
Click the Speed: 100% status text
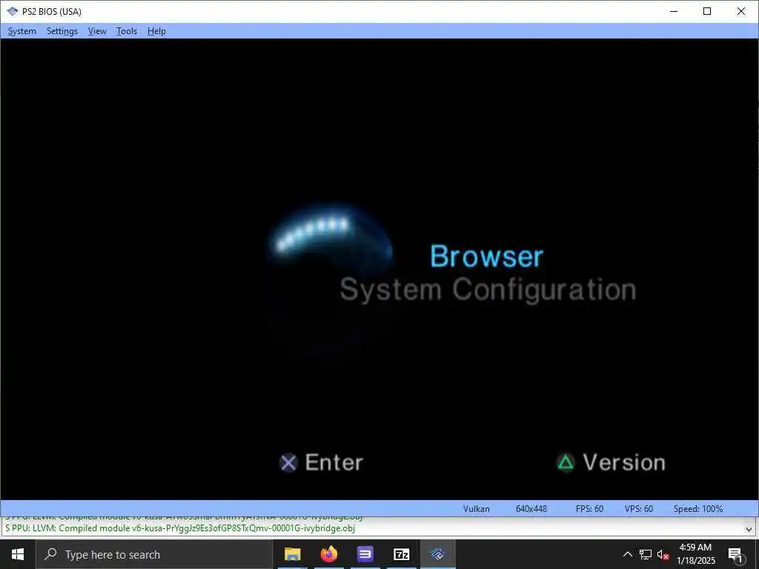pos(698,508)
